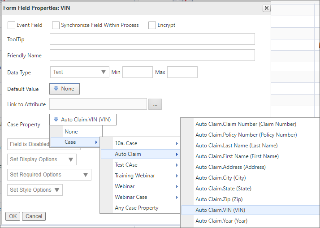Open the Data Type Text dropdown
Screen dimensions: 320x228
coord(79,72)
